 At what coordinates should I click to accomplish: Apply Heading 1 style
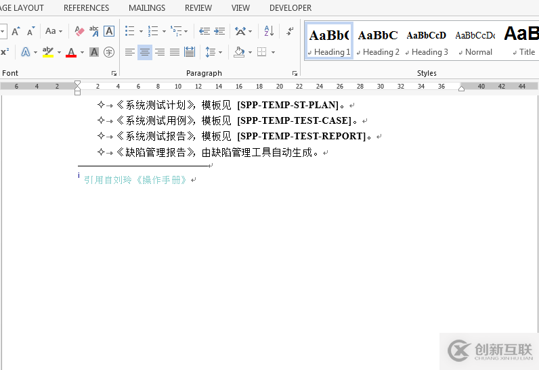[x=329, y=41]
